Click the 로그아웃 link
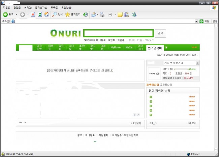Image resolution: width=219 pixels, height=157 pixels. (188, 77)
